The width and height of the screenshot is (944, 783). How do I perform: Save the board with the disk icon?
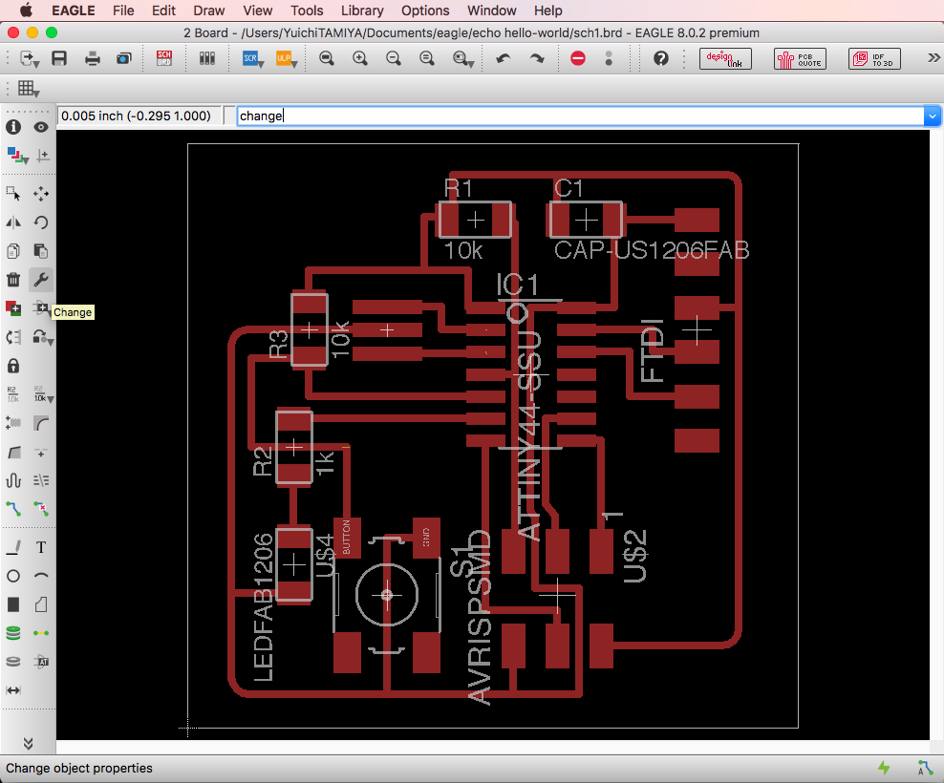[x=59, y=58]
